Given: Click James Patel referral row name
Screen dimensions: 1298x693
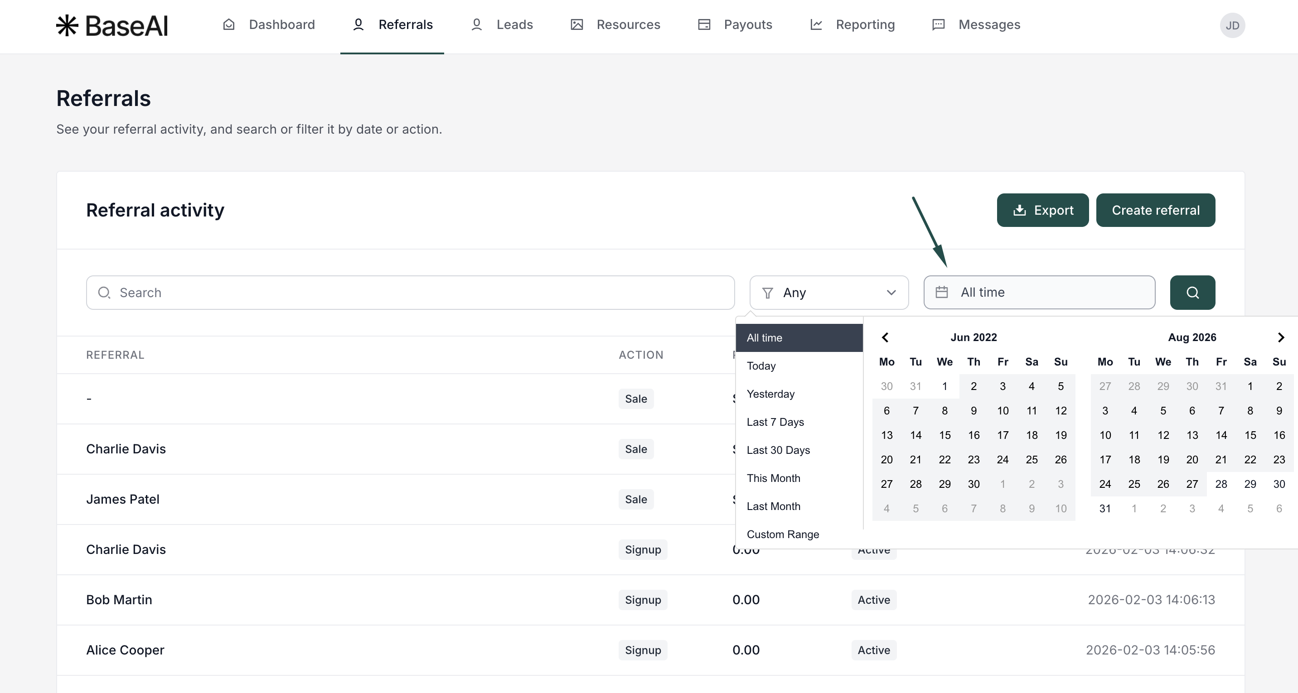Looking at the screenshot, I should click(x=122, y=499).
